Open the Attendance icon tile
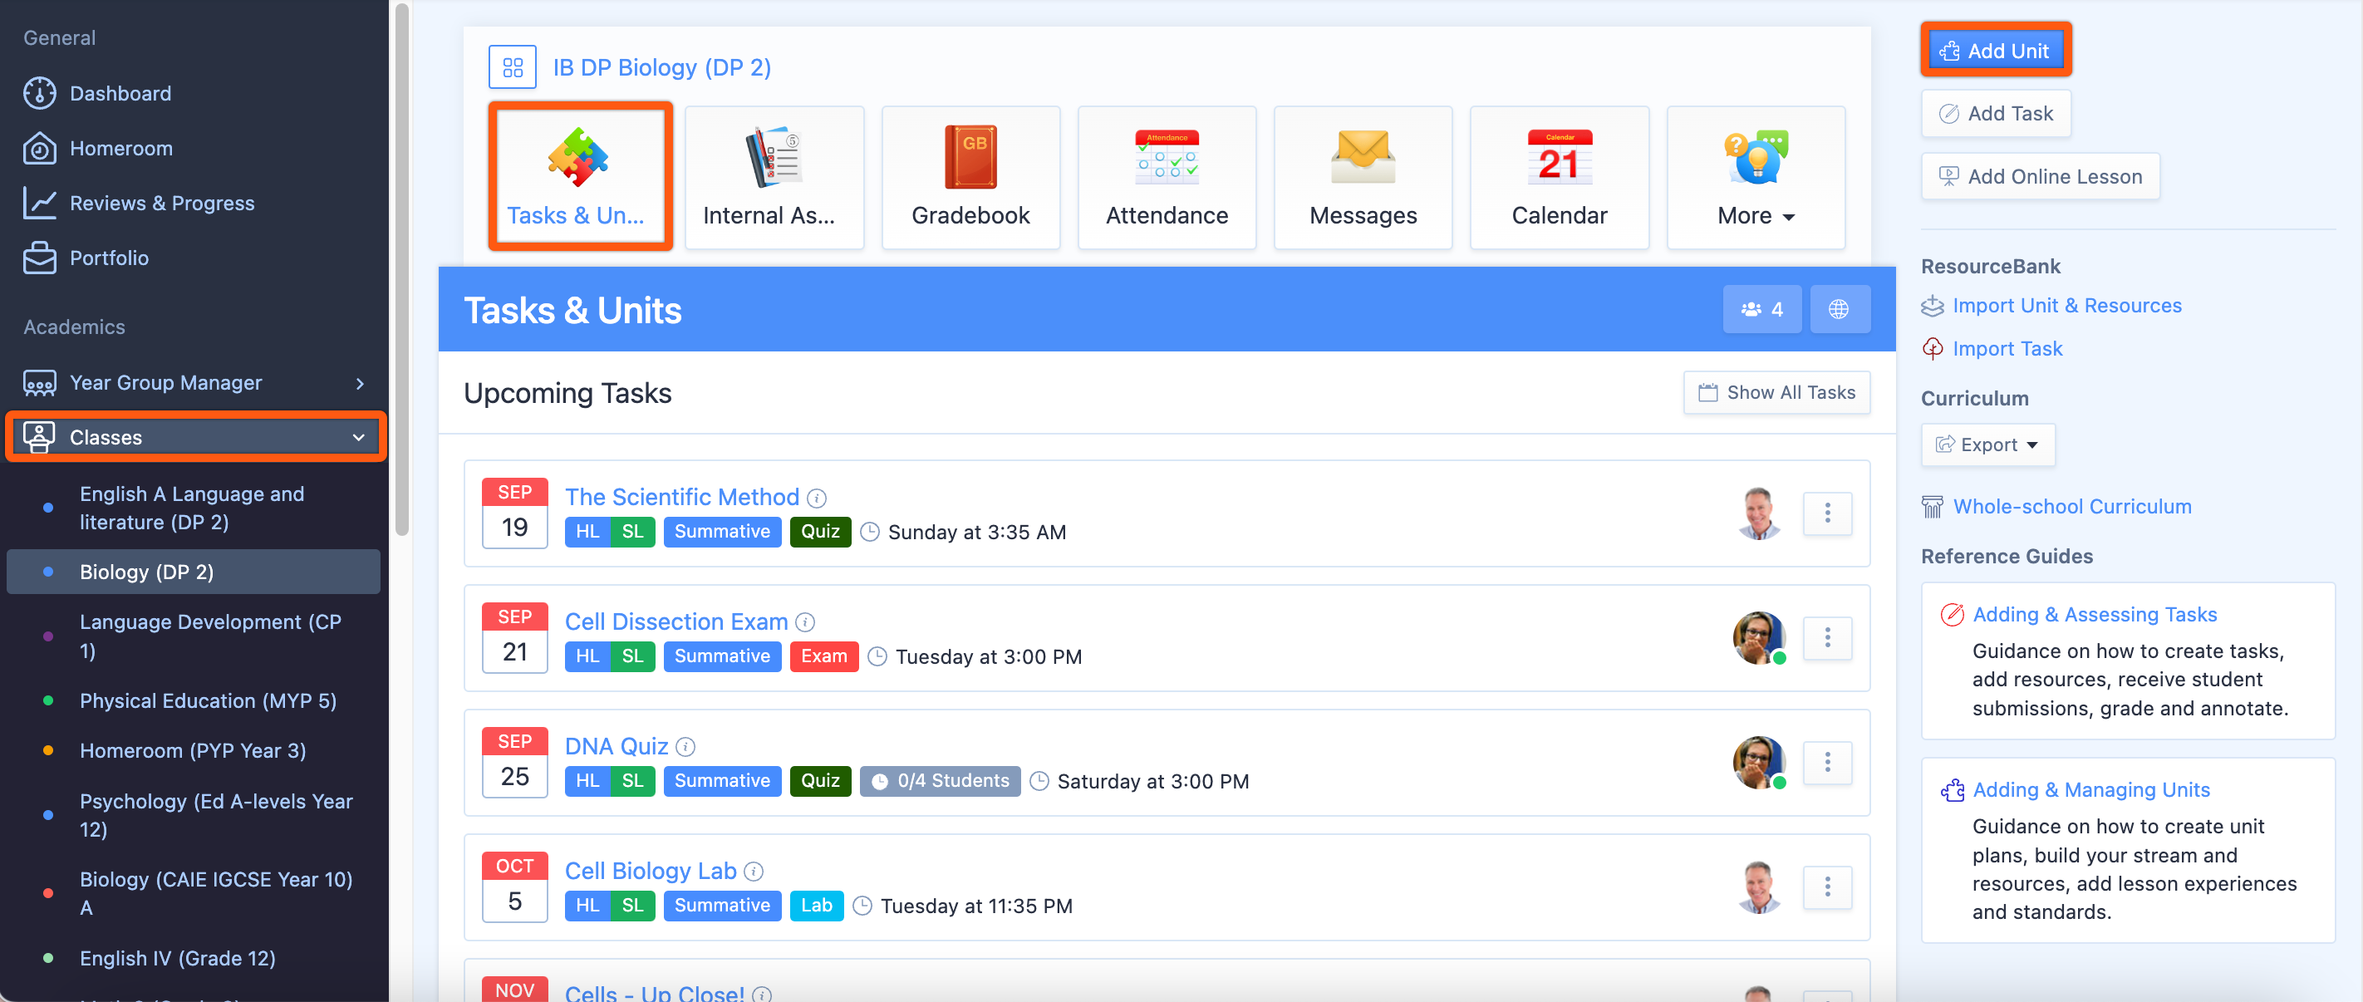The height and width of the screenshot is (1002, 2363). (1166, 176)
